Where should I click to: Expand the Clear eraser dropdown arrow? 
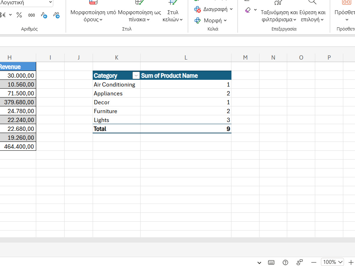(x=255, y=10)
